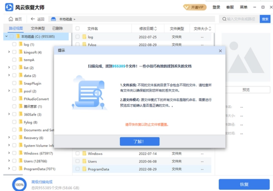This screenshot has height=191, width=273.
Task: Check the Users row checkbox in file list
Action: 78,161
